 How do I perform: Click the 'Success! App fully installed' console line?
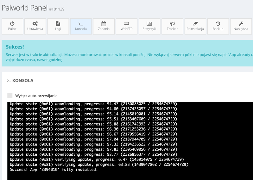coord(54,170)
